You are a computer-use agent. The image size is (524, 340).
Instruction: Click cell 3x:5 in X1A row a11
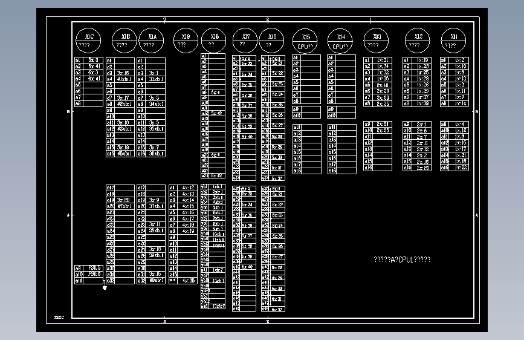(x=155, y=122)
